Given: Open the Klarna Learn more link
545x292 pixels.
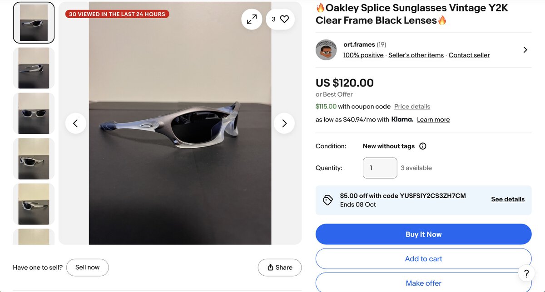Looking at the screenshot, I should (x=433, y=120).
